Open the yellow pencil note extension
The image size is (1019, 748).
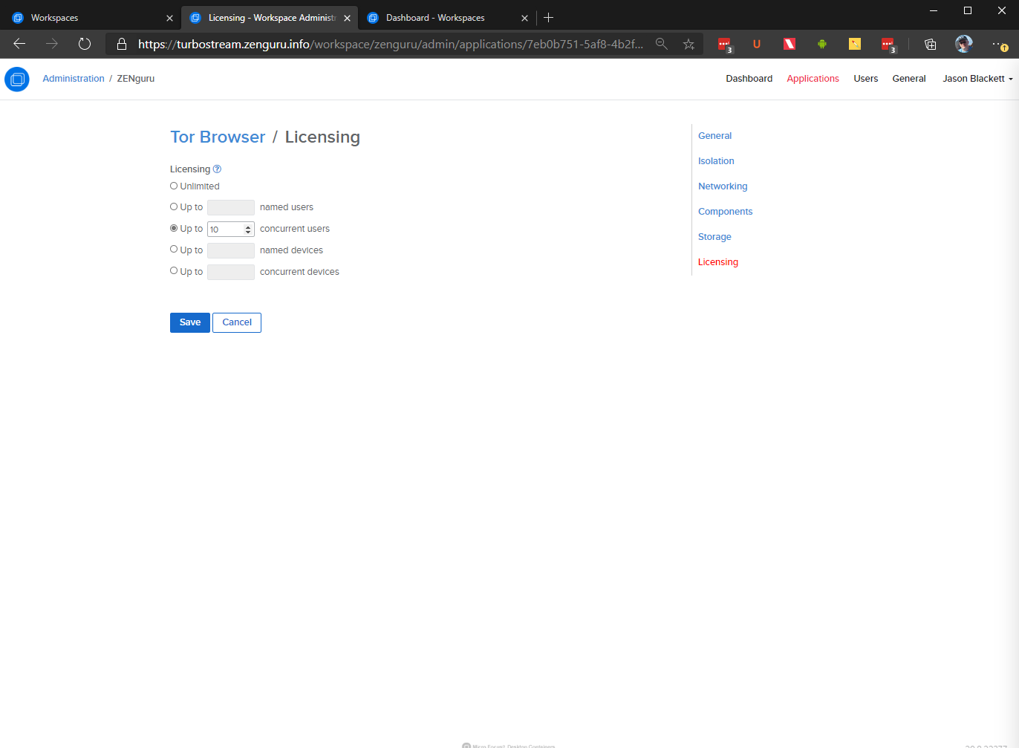tap(855, 44)
